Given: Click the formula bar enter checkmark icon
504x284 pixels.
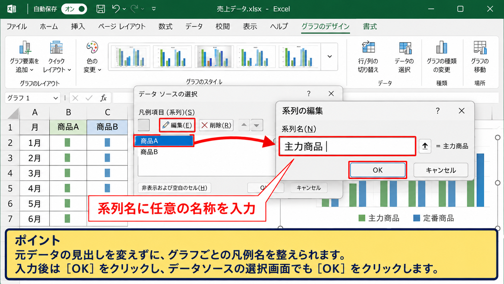Looking at the screenshot, I should pyautogui.click(x=89, y=98).
